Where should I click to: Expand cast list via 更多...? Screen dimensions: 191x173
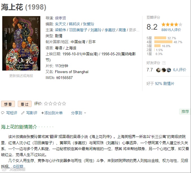click(134, 30)
